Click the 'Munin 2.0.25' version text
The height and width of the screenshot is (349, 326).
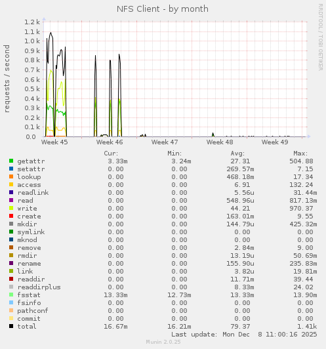pyautogui.click(x=163, y=342)
